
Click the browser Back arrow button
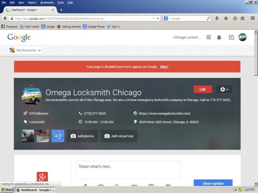coord(5,18)
